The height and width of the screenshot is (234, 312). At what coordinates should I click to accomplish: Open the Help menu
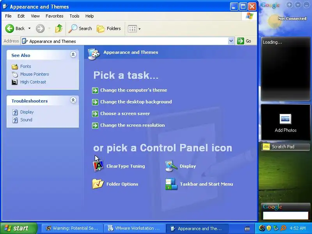(90, 16)
